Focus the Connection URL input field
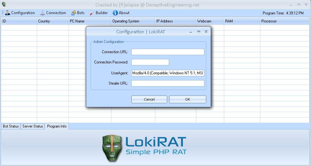The width and height of the screenshot is (311, 166). point(168,52)
